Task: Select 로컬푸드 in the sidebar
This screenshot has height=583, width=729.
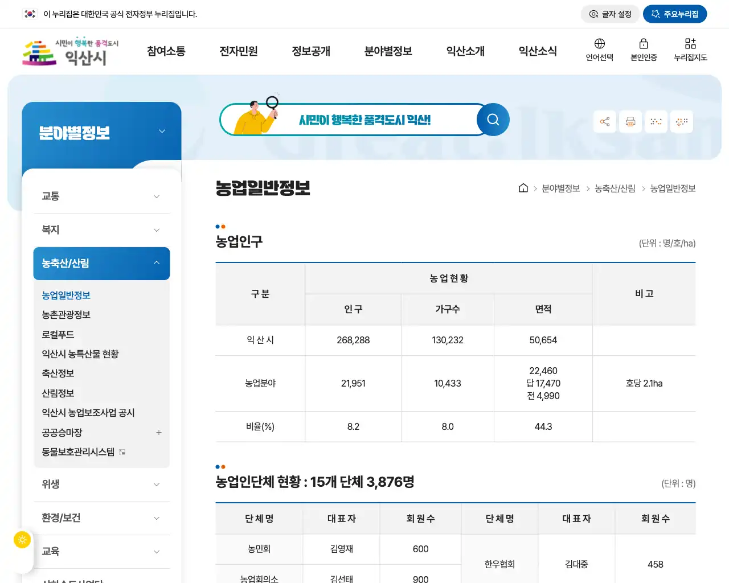Action: pyautogui.click(x=57, y=334)
